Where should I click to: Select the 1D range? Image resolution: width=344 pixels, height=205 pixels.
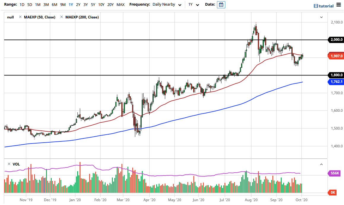22,5
